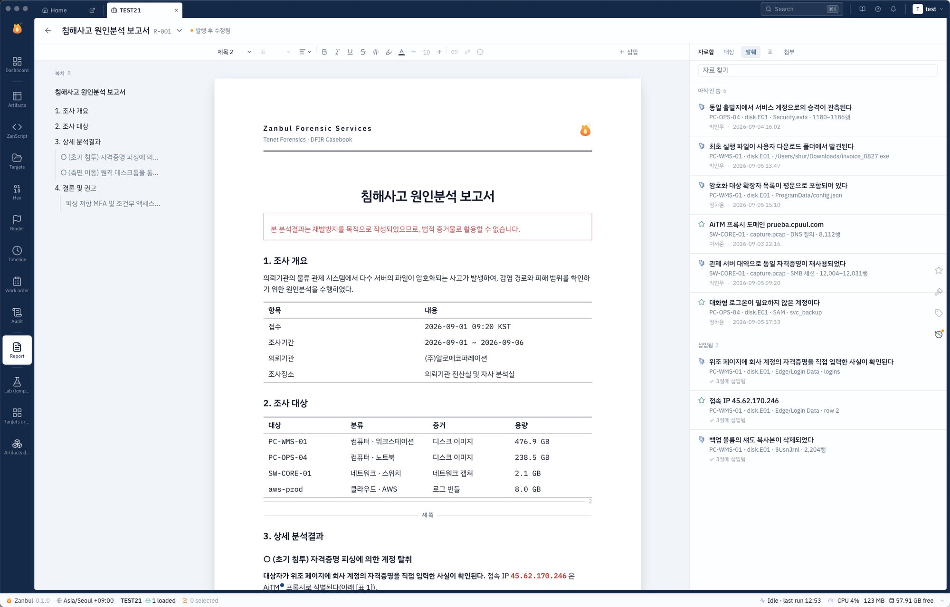
Task: Select the Home tab
Action: [59, 10]
